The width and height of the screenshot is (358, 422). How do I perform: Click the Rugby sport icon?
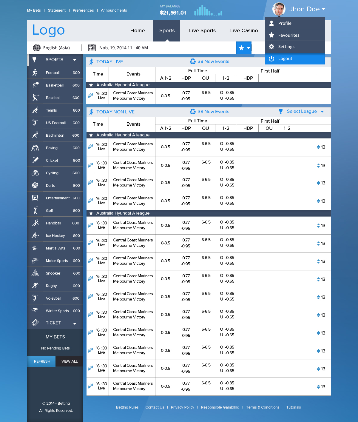point(35,286)
